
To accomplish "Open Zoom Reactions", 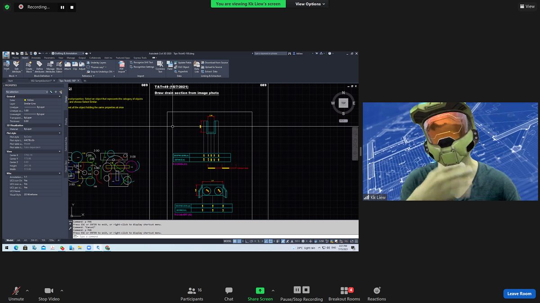I will click(x=377, y=294).
